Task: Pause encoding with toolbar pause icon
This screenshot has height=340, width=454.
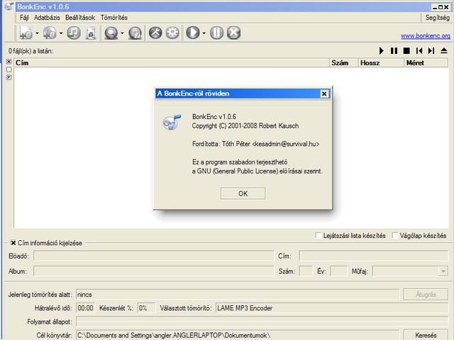Action: pyautogui.click(x=216, y=33)
